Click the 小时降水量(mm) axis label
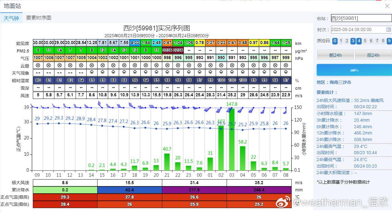The image size is (392, 212). pyautogui.click(x=304, y=139)
